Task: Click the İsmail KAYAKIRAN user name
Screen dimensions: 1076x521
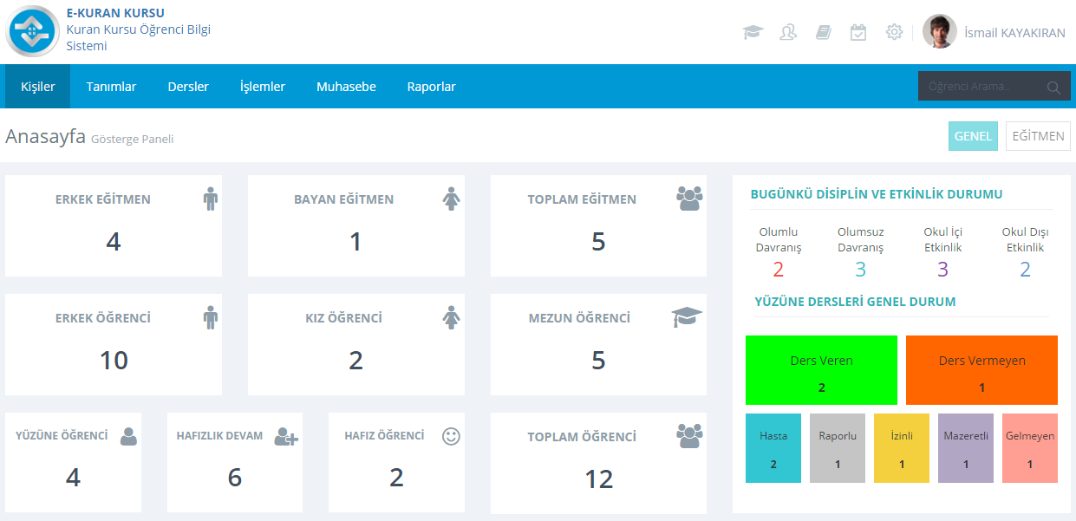Action: tap(1014, 33)
